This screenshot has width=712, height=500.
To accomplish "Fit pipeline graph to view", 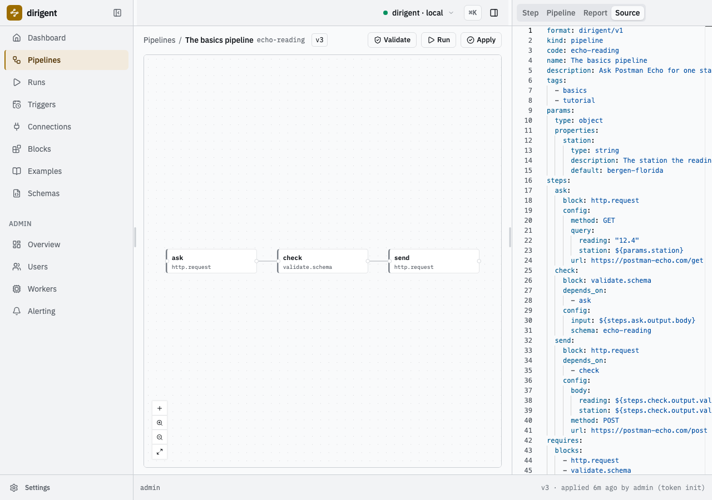I will point(160,452).
